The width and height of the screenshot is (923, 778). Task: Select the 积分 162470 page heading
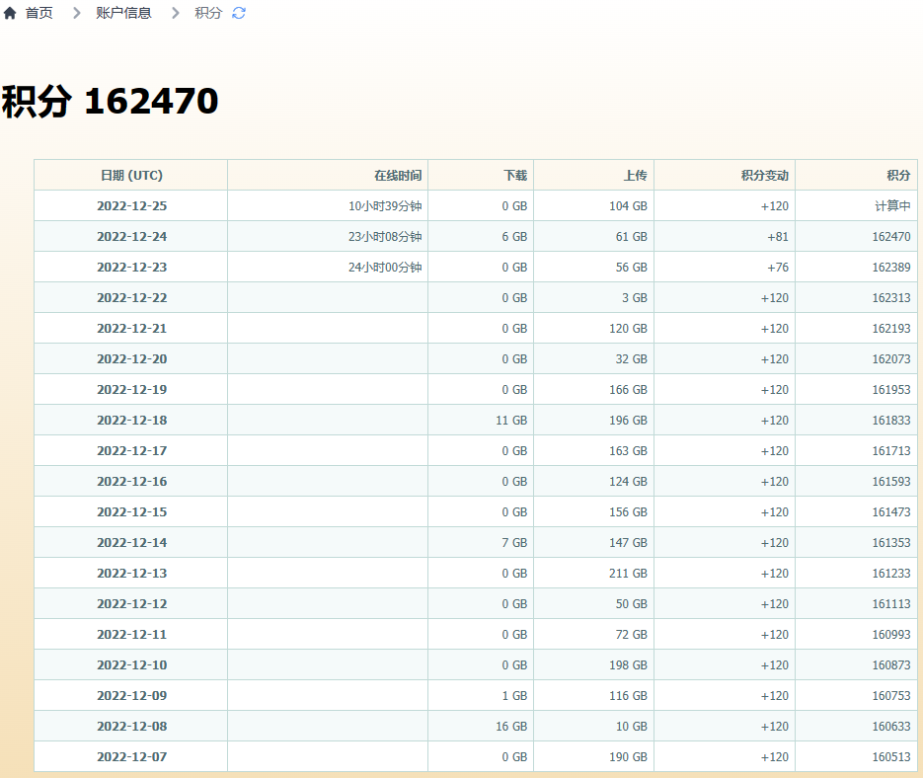tap(111, 101)
